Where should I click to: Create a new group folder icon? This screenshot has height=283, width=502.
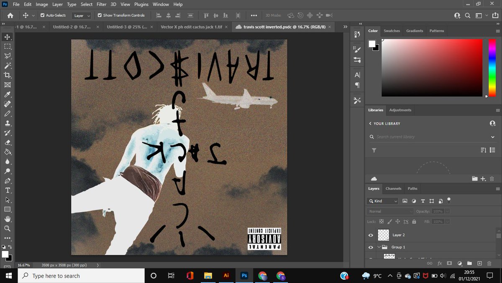pyautogui.click(x=469, y=263)
